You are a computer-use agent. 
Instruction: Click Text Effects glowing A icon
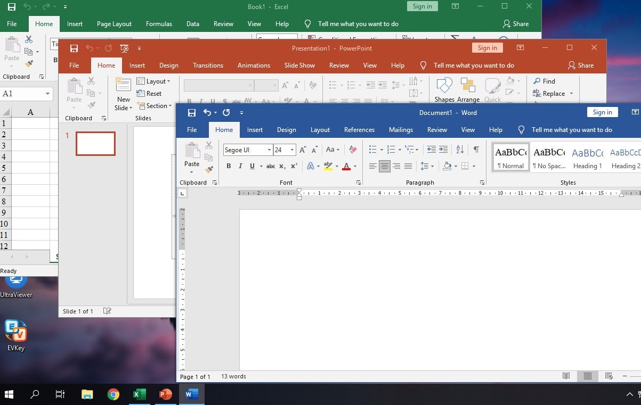pyautogui.click(x=310, y=166)
